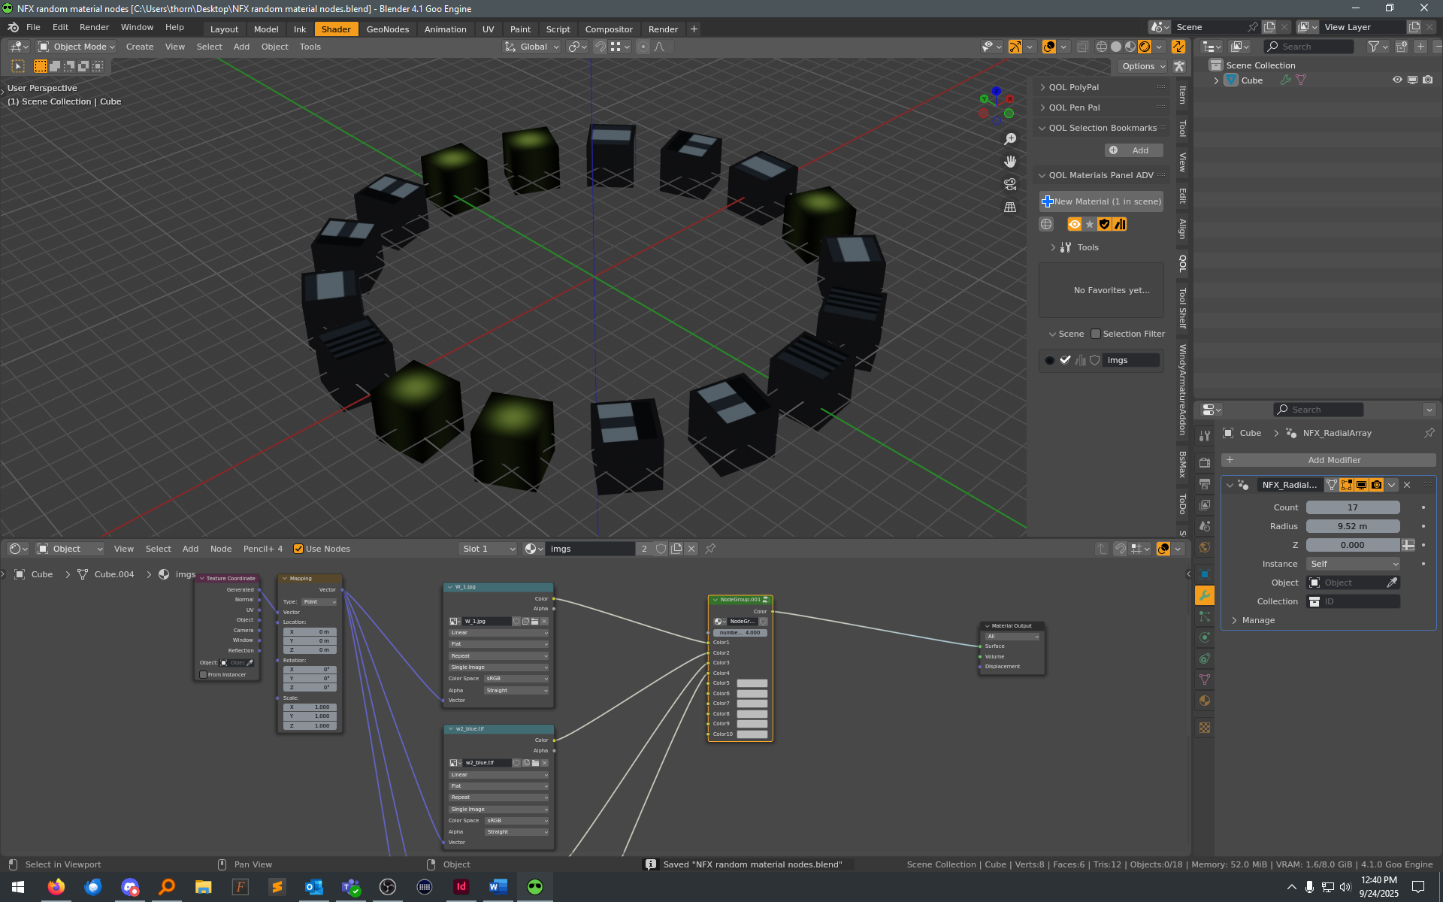Pin the properties editor context

pyautogui.click(x=1429, y=433)
